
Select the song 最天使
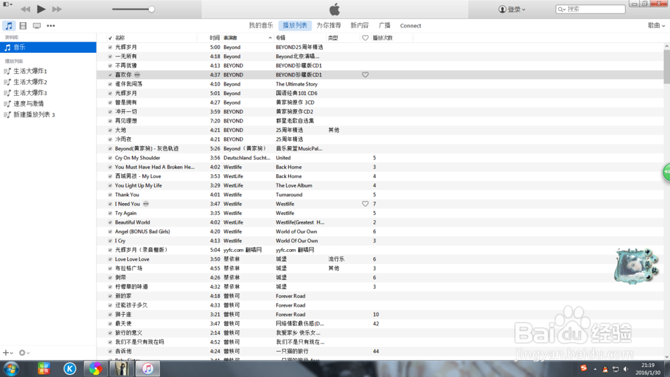(123, 323)
